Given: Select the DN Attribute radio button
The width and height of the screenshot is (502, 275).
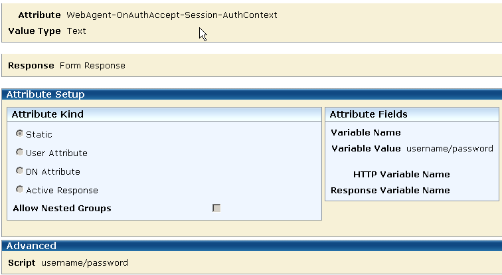Looking at the screenshot, I should click(20, 171).
